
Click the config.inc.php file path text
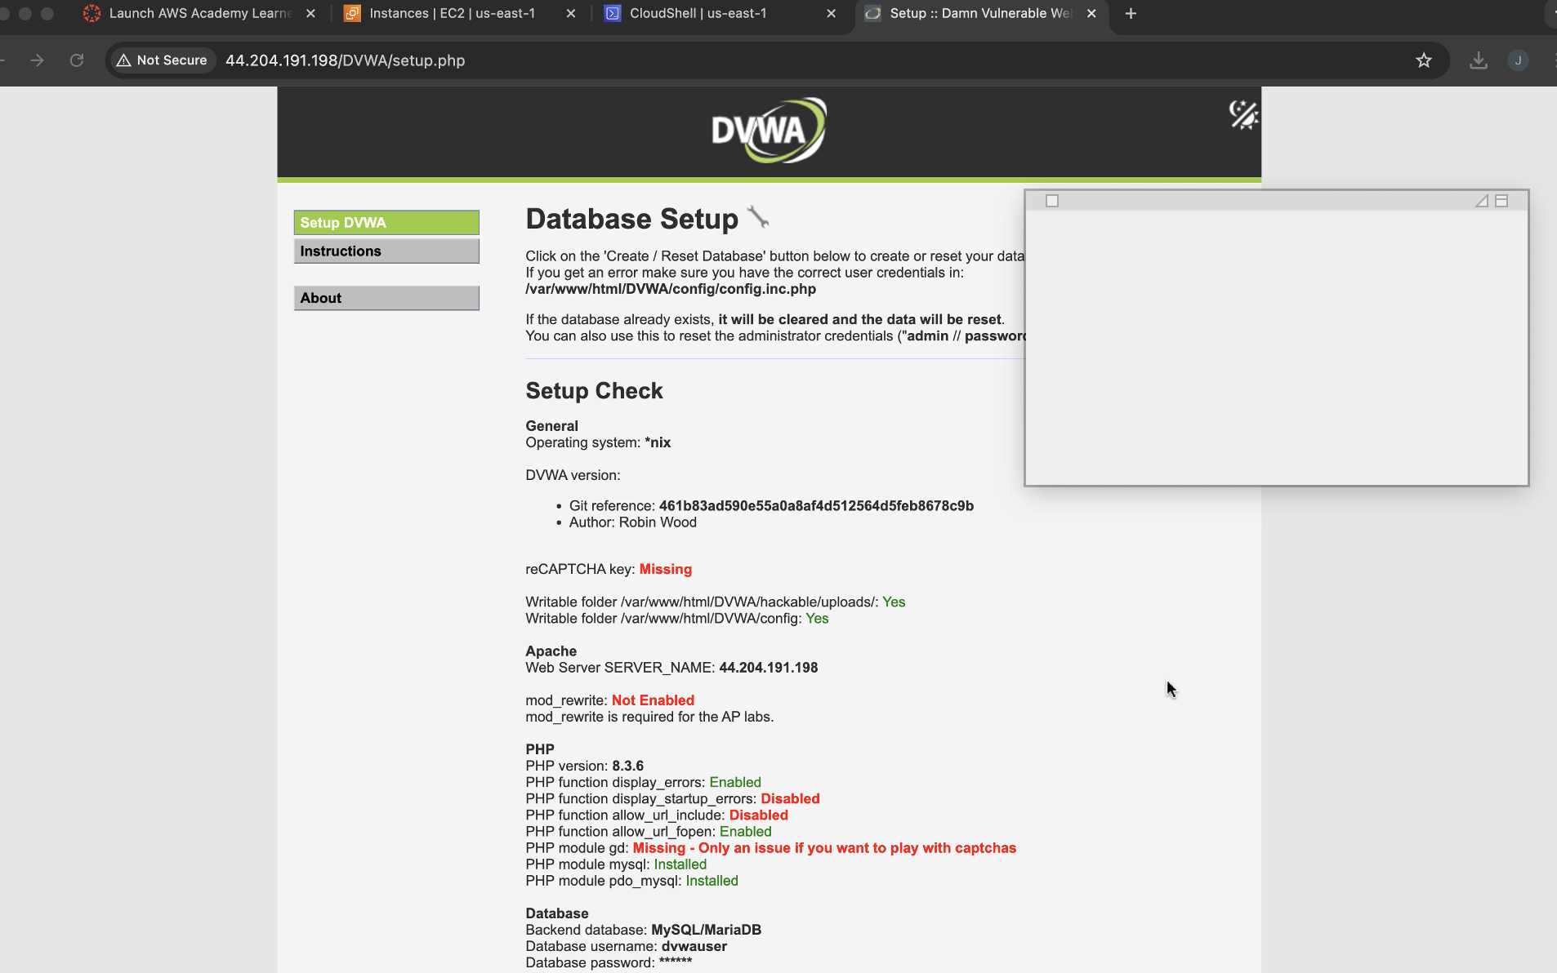671,289
